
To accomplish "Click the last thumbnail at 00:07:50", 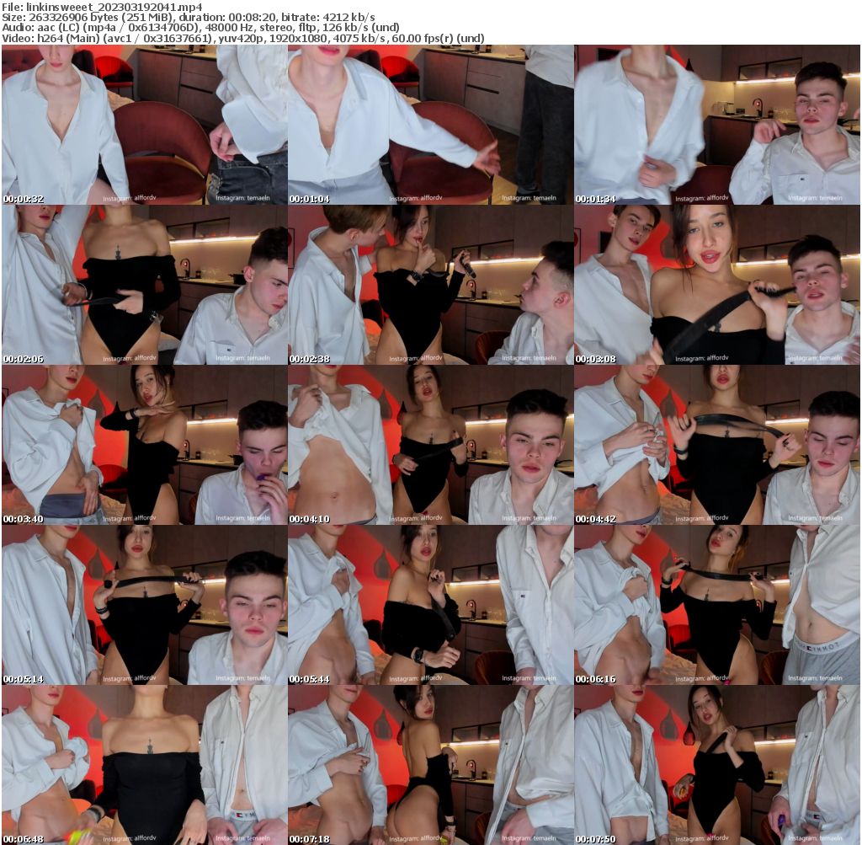I will (x=717, y=765).
